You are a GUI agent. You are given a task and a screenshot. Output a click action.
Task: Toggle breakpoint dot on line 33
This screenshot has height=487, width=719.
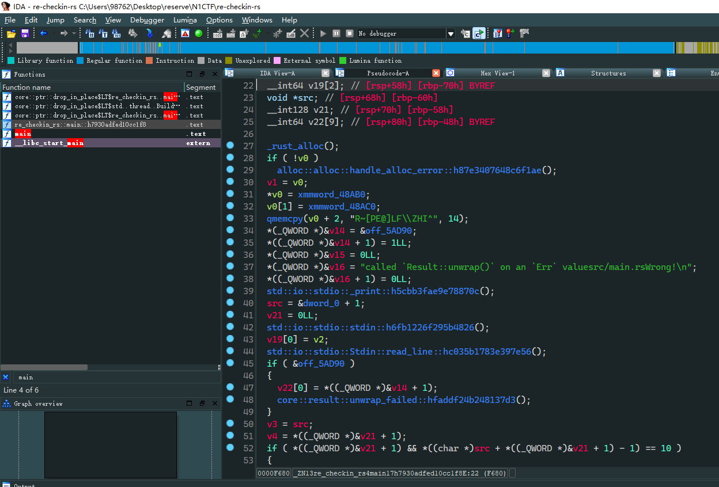click(x=230, y=218)
